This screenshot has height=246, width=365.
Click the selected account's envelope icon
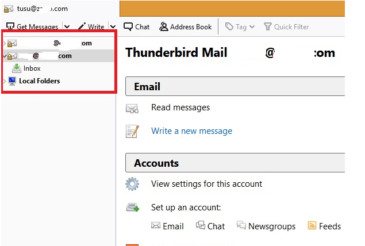click(x=12, y=56)
